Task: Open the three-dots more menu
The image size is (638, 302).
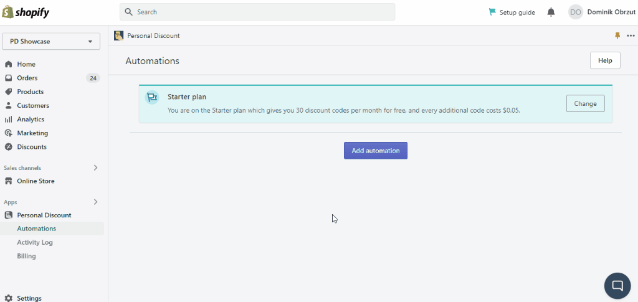Action: [x=631, y=35]
